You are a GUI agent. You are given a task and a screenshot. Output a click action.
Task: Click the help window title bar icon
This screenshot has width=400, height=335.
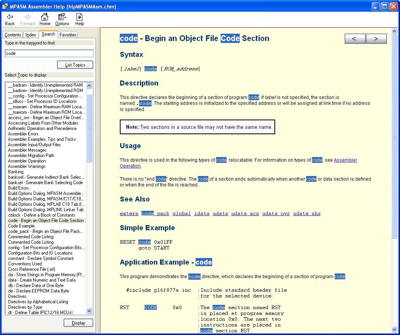tap(5, 7)
